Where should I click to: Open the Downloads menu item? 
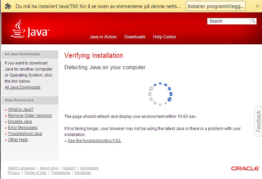(135, 37)
